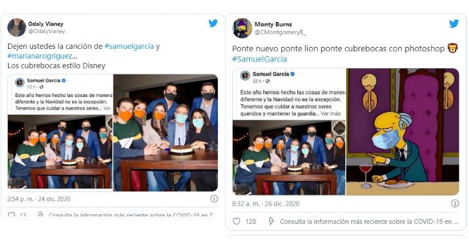
Task: Click the Twitter bird icon on Monty Burns tweet
Action: (x=454, y=23)
